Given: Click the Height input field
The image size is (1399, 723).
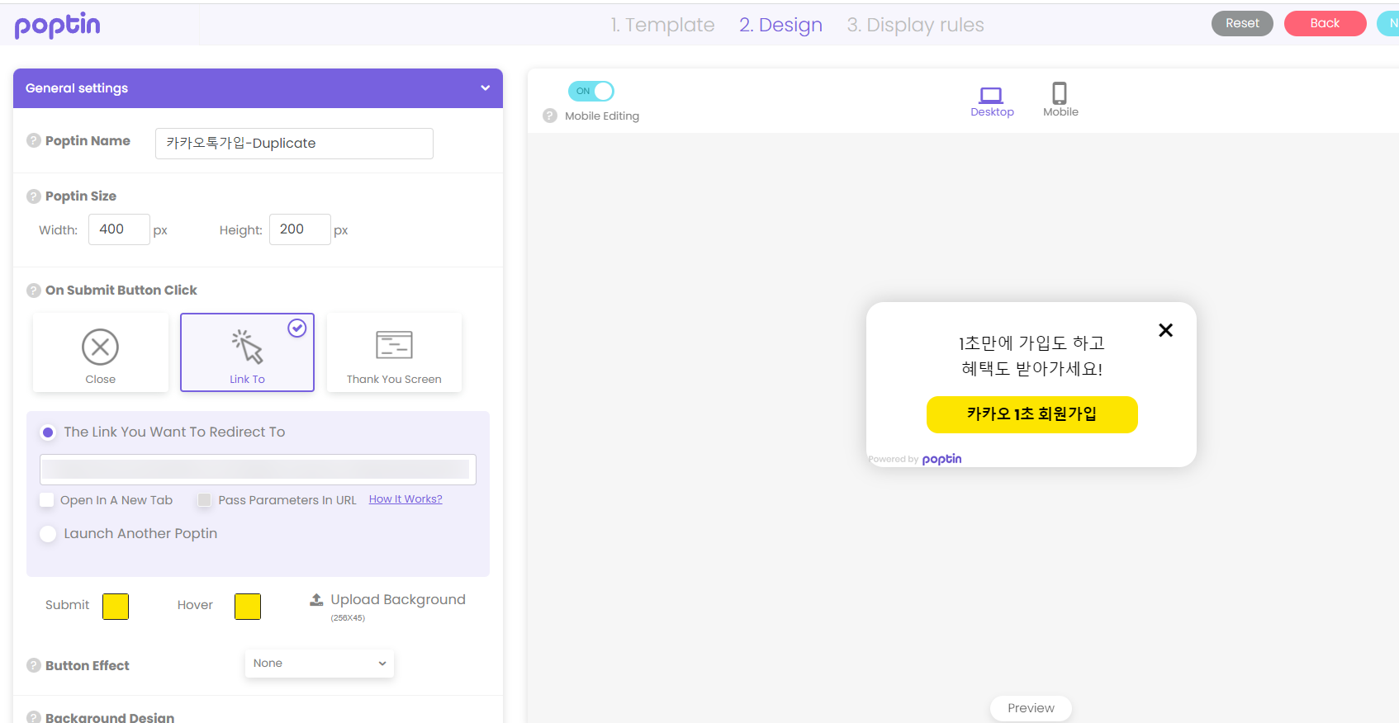Looking at the screenshot, I should pos(300,229).
